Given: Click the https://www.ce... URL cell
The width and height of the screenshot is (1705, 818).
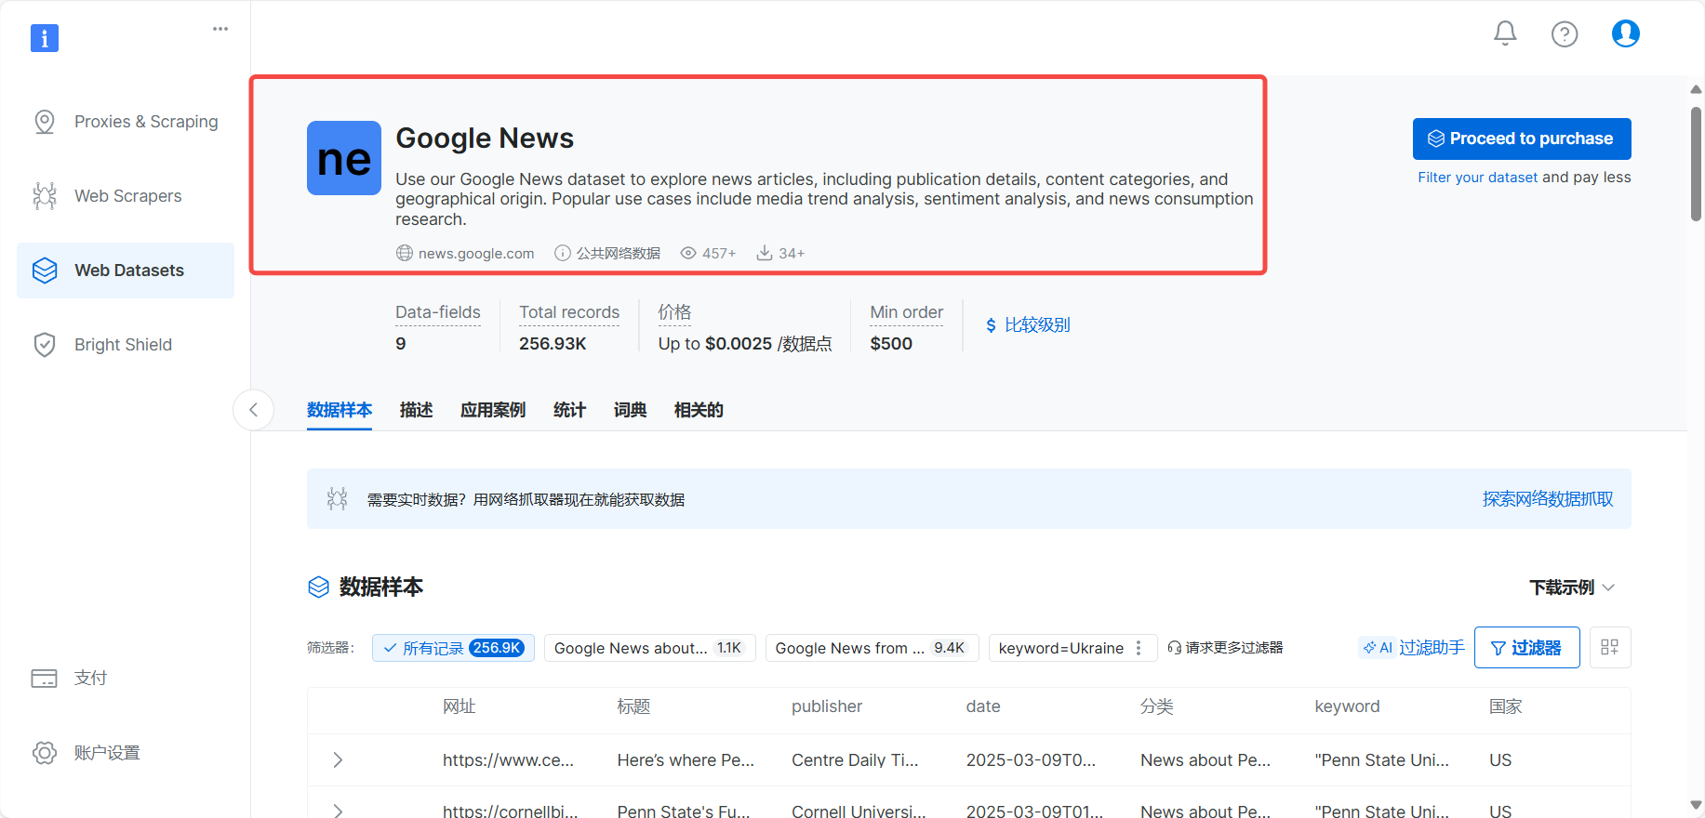Looking at the screenshot, I should (x=508, y=760).
